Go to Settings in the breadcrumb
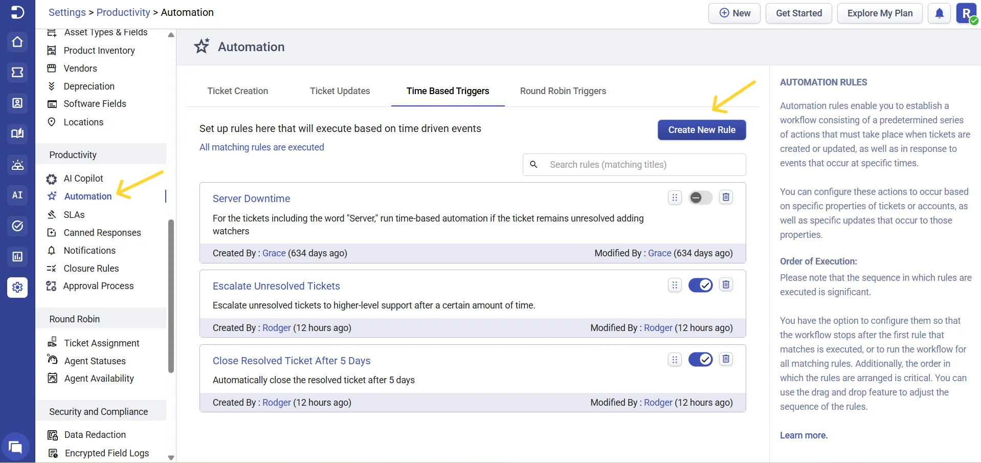The image size is (981, 463). click(67, 12)
